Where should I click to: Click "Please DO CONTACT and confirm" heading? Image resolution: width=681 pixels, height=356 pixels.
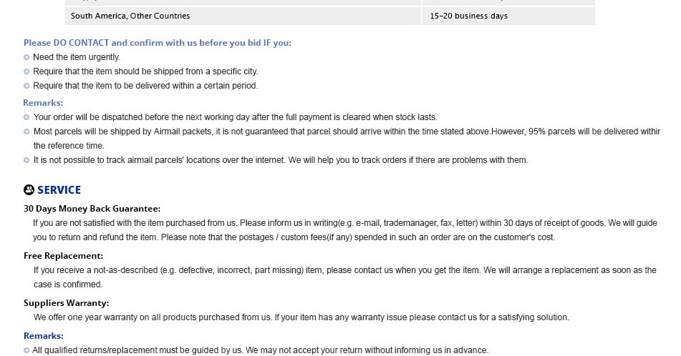157,43
